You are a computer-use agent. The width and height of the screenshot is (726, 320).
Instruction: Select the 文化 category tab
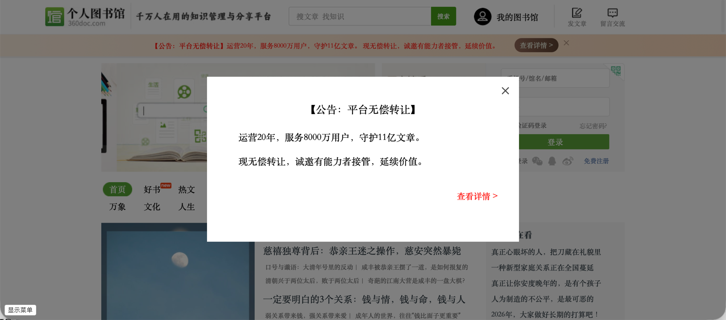(x=152, y=207)
